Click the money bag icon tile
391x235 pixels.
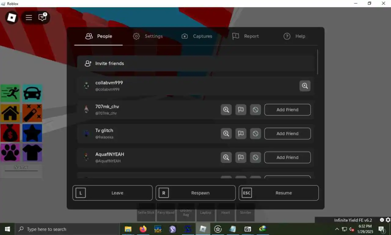(10, 133)
